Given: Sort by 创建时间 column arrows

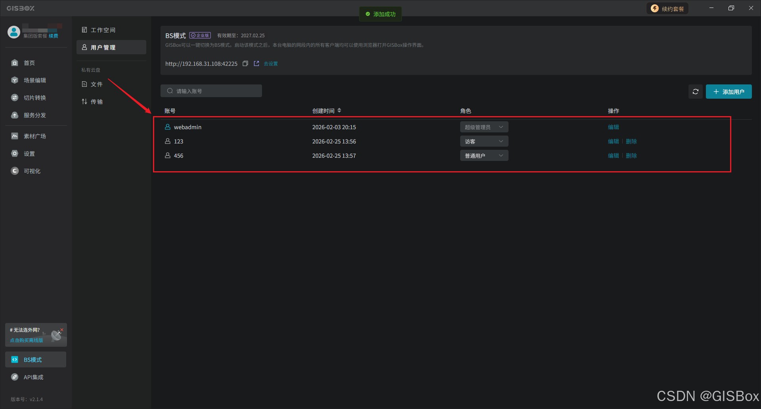Looking at the screenshot, I should pos(339,111).
